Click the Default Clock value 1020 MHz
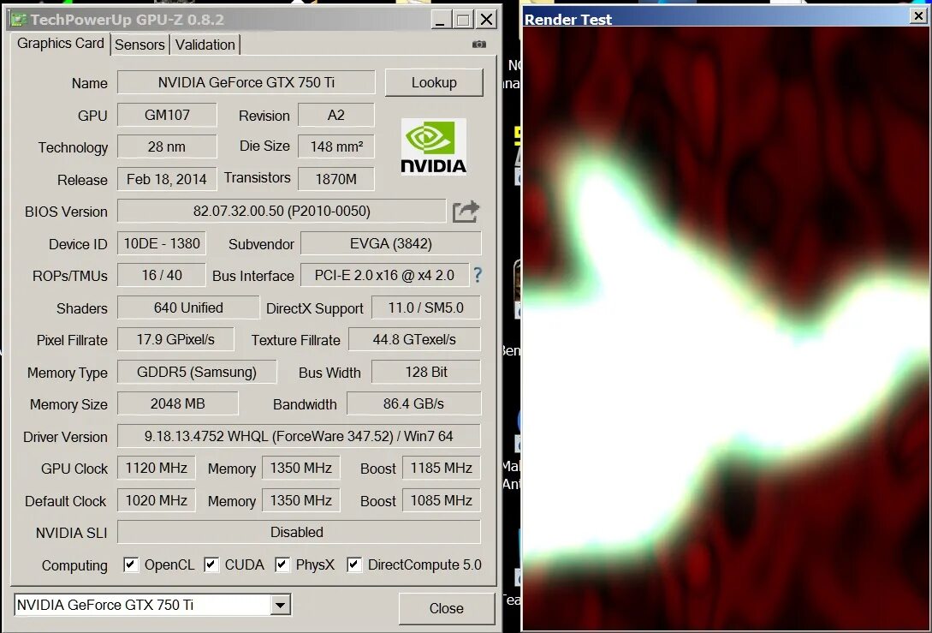This screenshot has width=932, height=633. (157, 500)
